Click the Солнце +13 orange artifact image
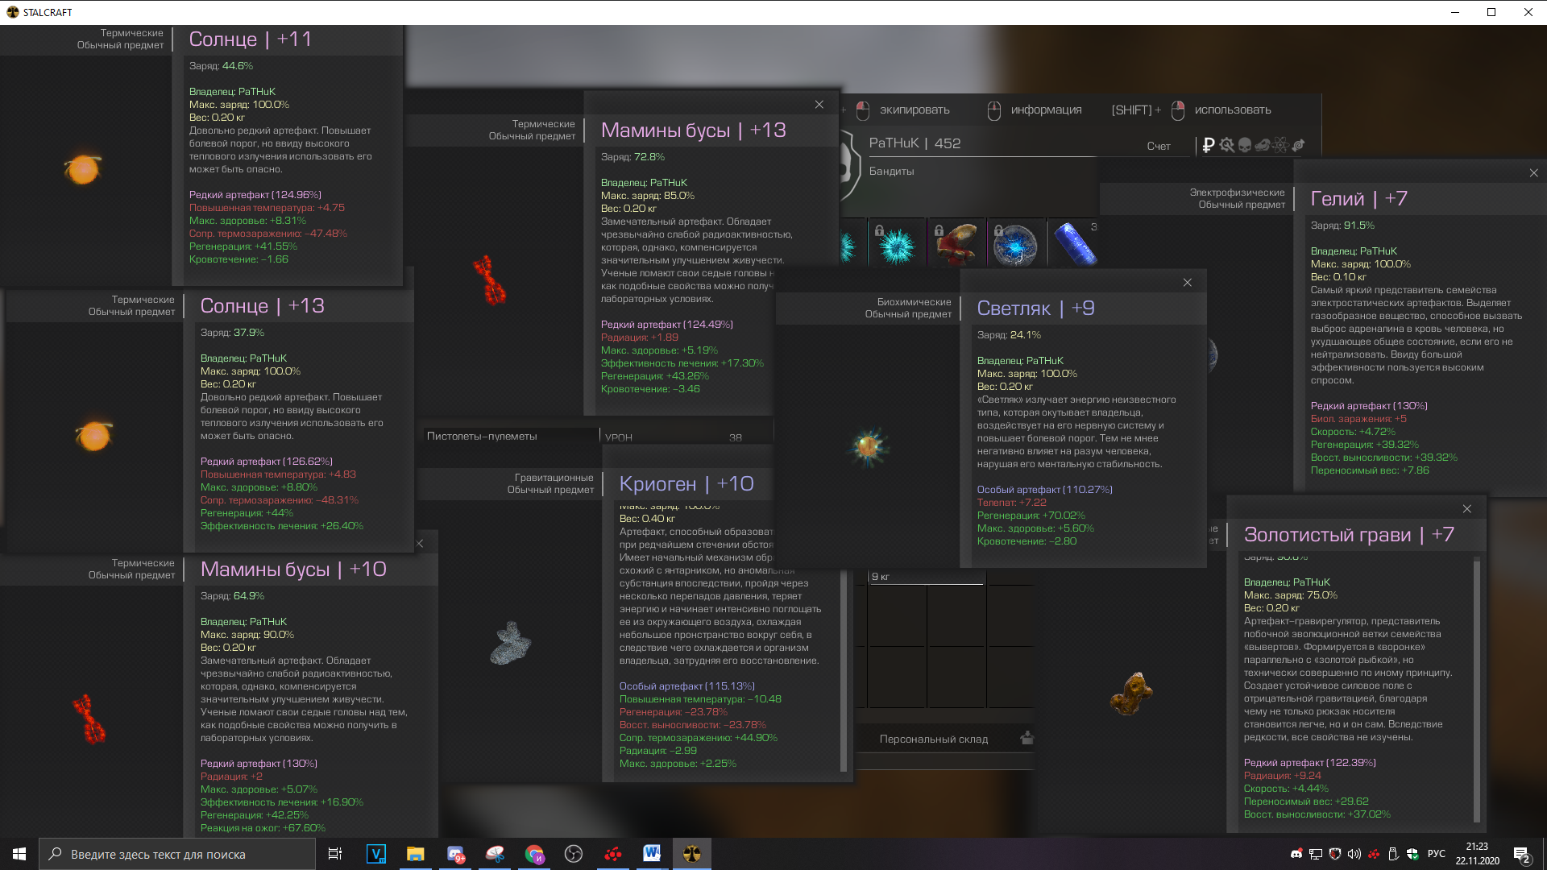The image size is (1547, 870). [x=94, y=436]
